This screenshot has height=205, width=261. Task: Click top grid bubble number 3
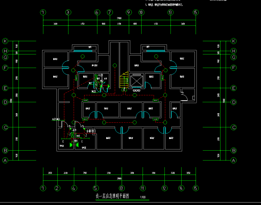pos(68,13)
